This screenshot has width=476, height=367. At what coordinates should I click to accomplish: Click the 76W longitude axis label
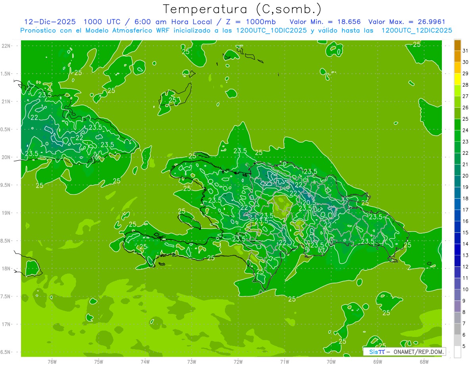(x=52, y=361)
